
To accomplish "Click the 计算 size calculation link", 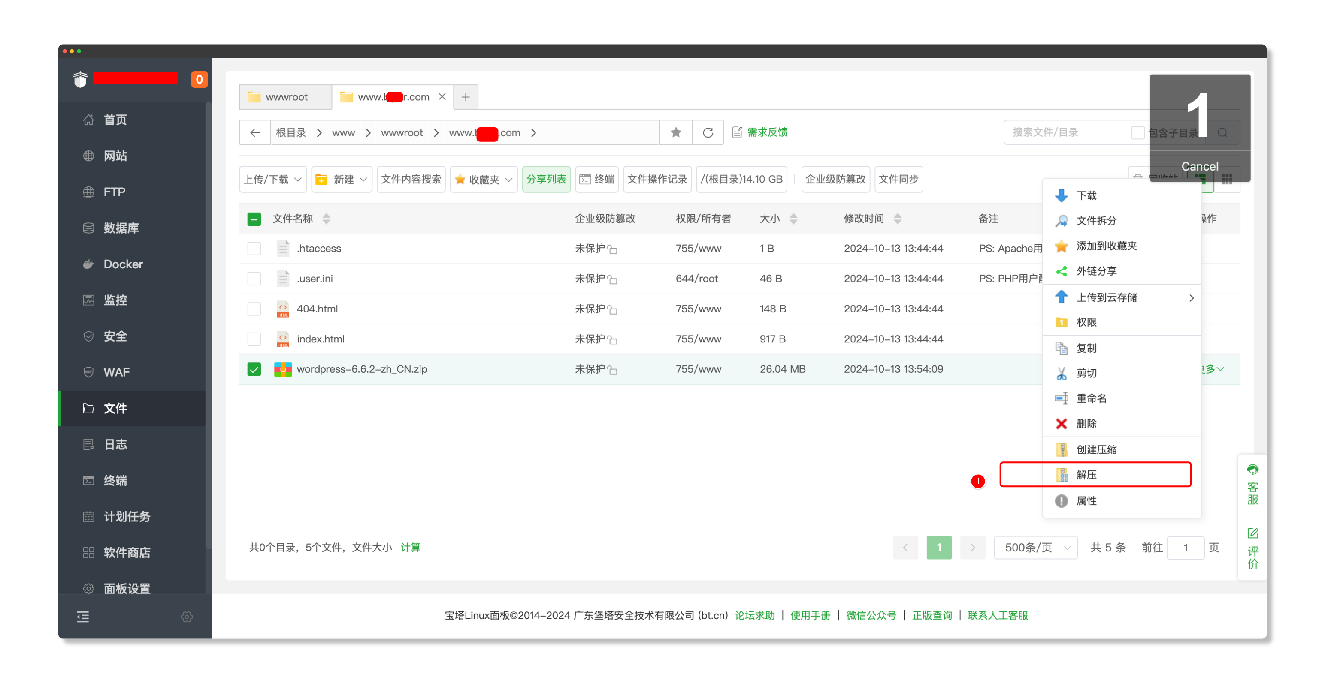I will pyautogui.click(x=411, y=548).
